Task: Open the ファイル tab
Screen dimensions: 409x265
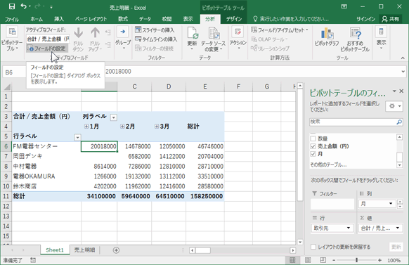Action: point(12,19)
